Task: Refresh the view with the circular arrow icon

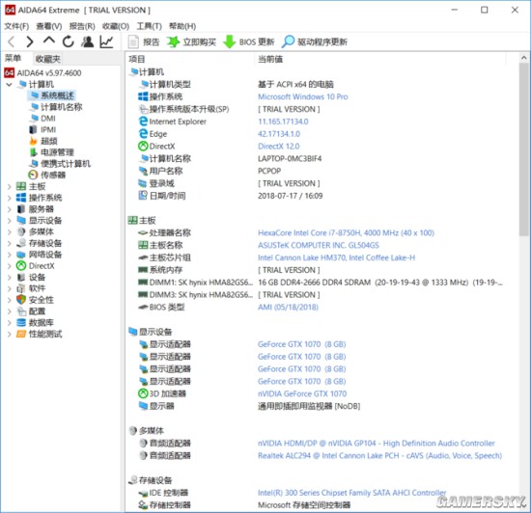Action: 69,41
